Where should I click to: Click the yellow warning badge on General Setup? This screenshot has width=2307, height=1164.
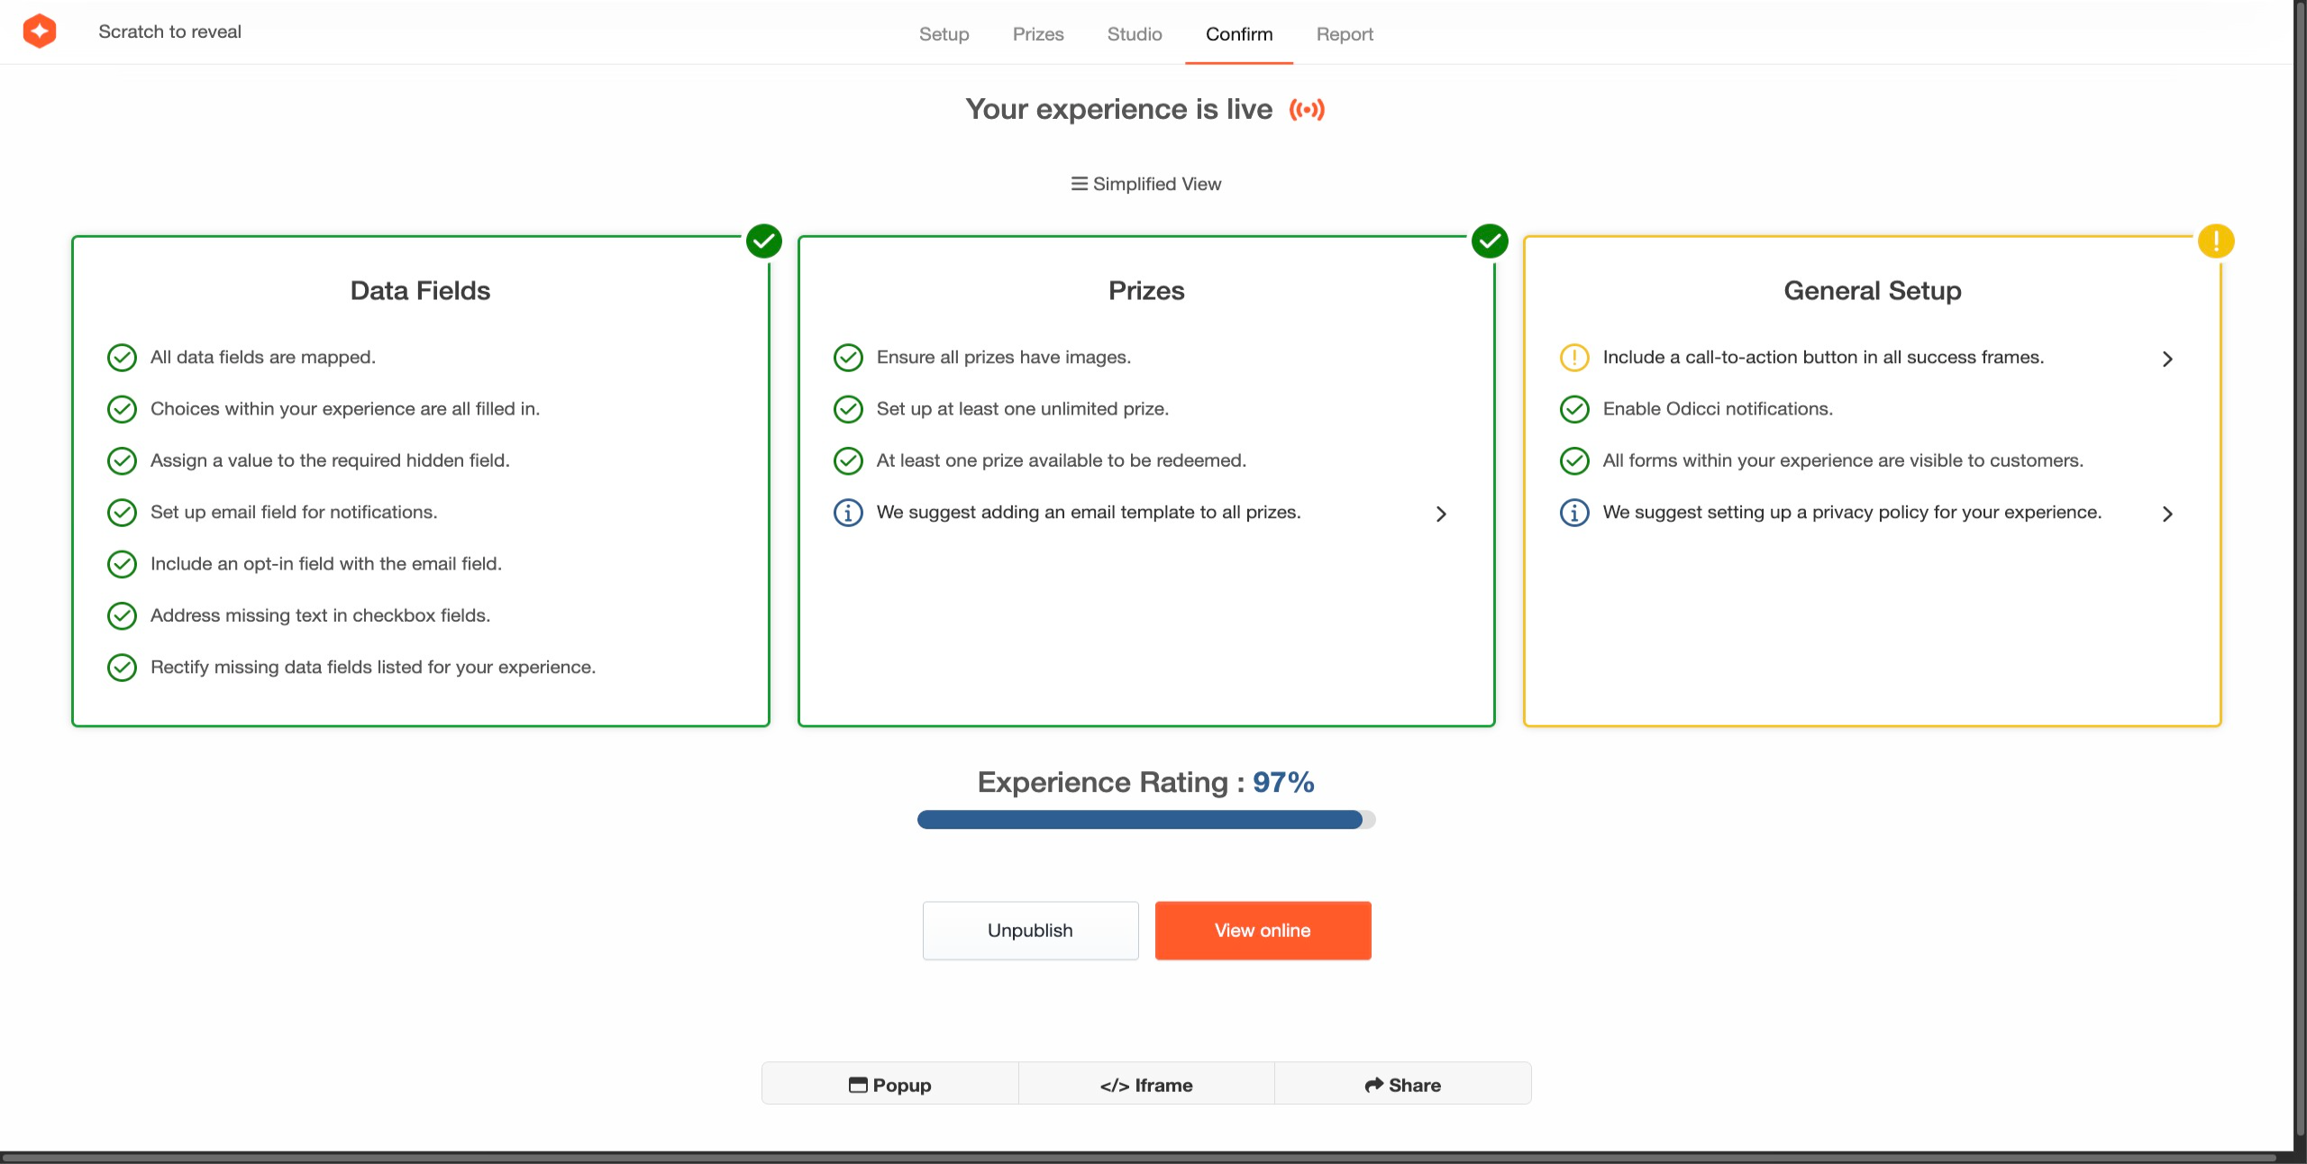click(x=2215, y=241)
